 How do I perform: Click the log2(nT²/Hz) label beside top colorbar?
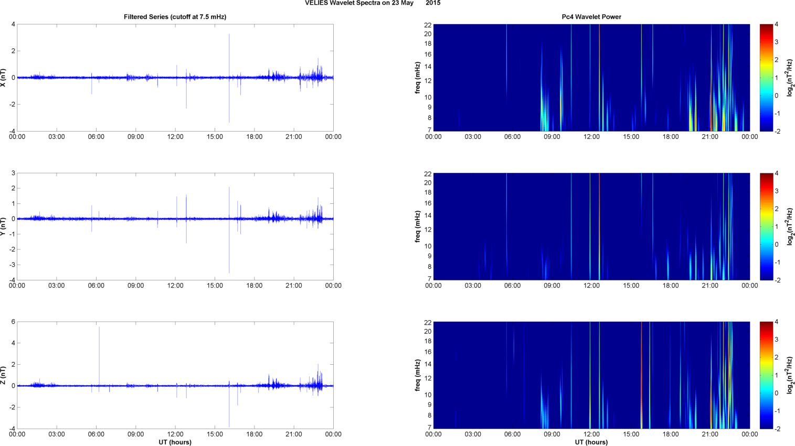pos(789,78)
